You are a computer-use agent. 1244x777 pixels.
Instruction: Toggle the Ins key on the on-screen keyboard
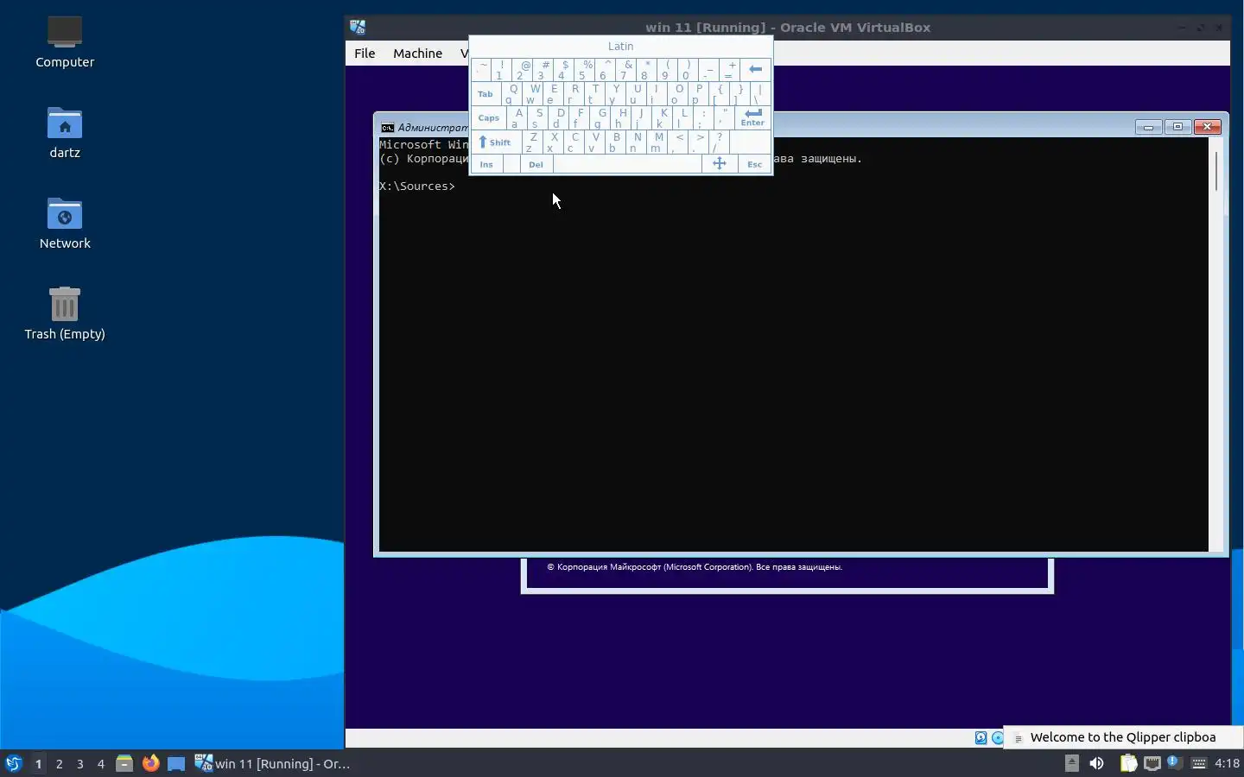coord(486,164)
